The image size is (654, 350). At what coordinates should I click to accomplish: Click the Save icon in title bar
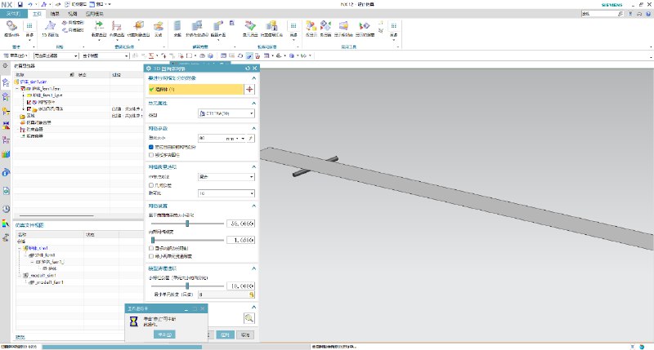tap(20, 4)
